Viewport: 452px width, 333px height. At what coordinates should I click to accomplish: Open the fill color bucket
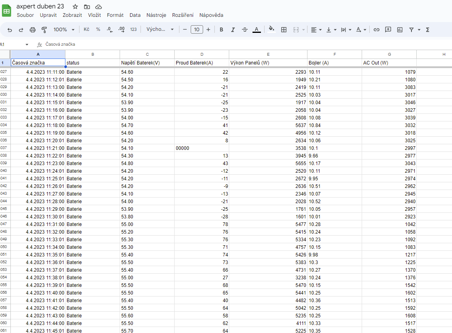[x=271, y=29]
